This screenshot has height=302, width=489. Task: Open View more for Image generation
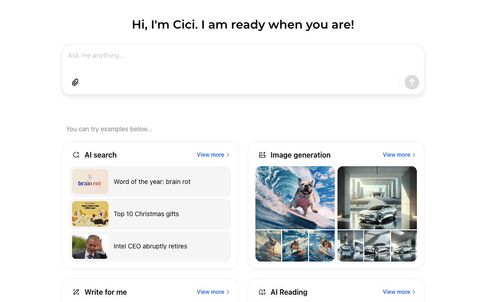click(399, 155)
